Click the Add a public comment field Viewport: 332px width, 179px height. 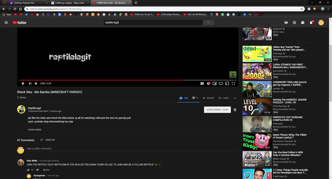[132, 149]
